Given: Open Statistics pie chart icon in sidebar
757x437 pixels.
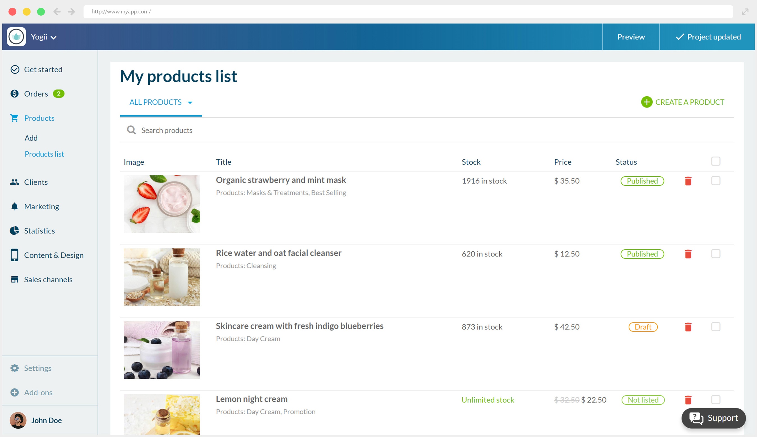Looking at the screenshot, I should 14,231.
